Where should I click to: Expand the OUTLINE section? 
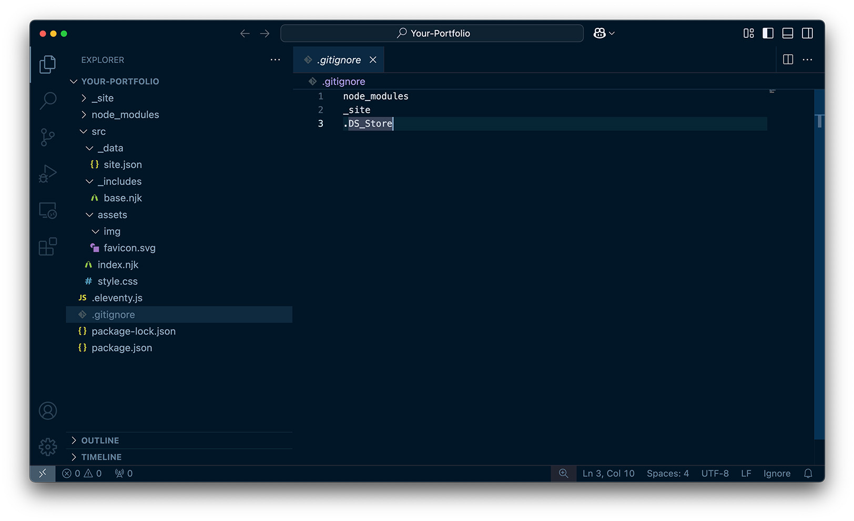pyautogui.click(x=179, y=441)
